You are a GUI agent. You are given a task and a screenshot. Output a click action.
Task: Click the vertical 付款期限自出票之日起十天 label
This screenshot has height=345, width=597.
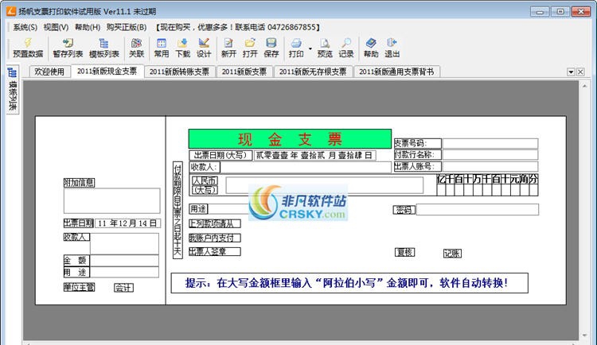[178, 210]
